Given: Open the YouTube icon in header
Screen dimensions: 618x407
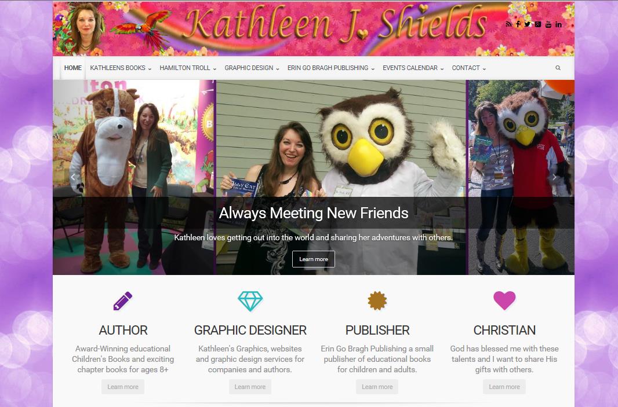Looking at the screenshot, I should tap(548, 24).
